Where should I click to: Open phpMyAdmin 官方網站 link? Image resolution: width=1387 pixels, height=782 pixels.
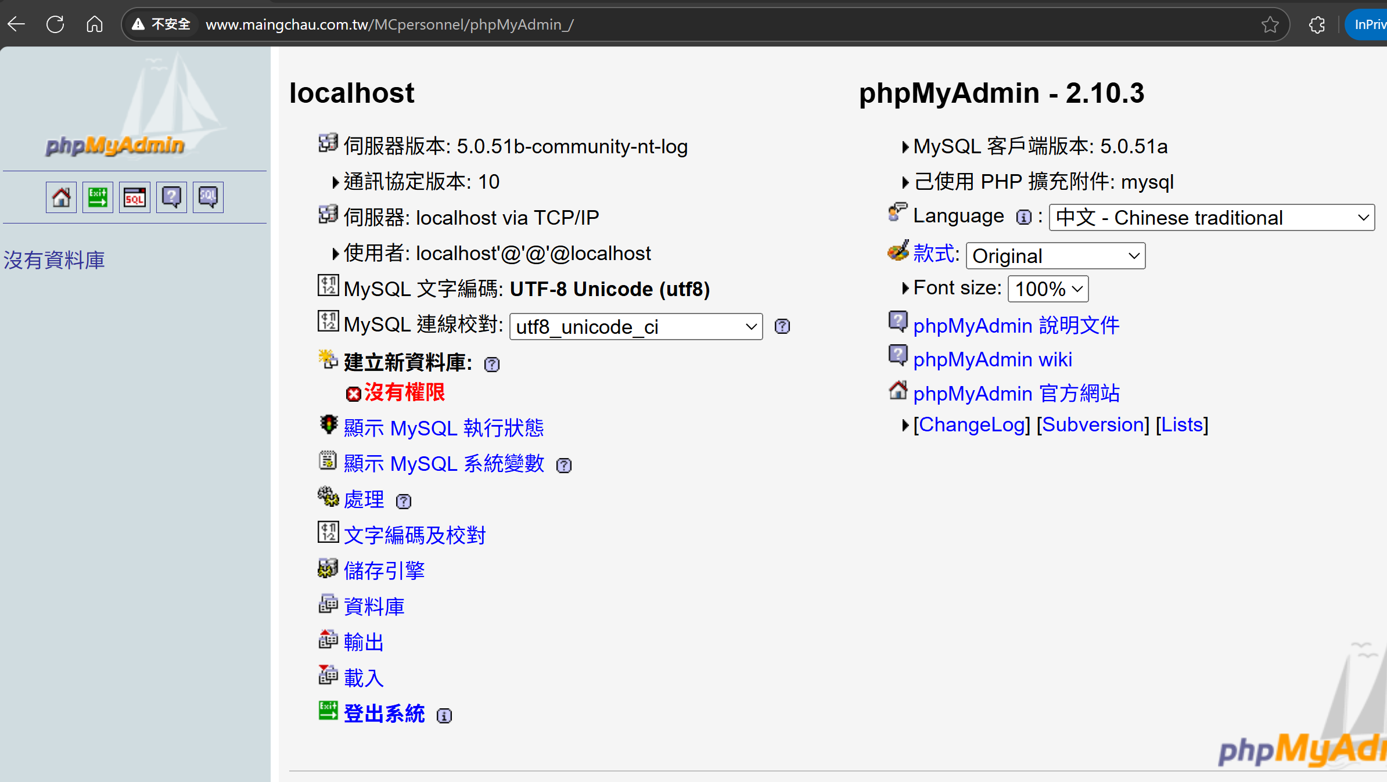click(x=1016, y=394)
